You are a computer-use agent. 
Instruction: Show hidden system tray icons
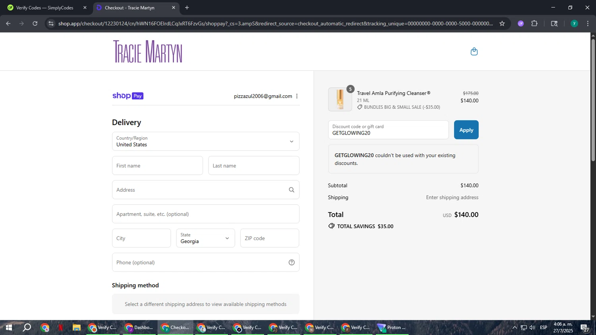point(515,327)
